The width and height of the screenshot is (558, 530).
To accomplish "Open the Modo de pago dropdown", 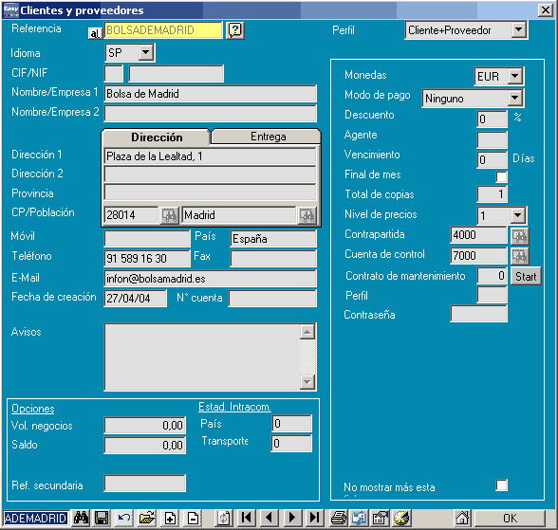I will click(515, 98).
